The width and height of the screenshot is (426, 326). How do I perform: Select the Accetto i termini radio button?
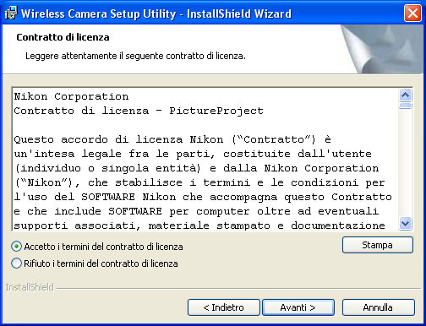(17, 247)
